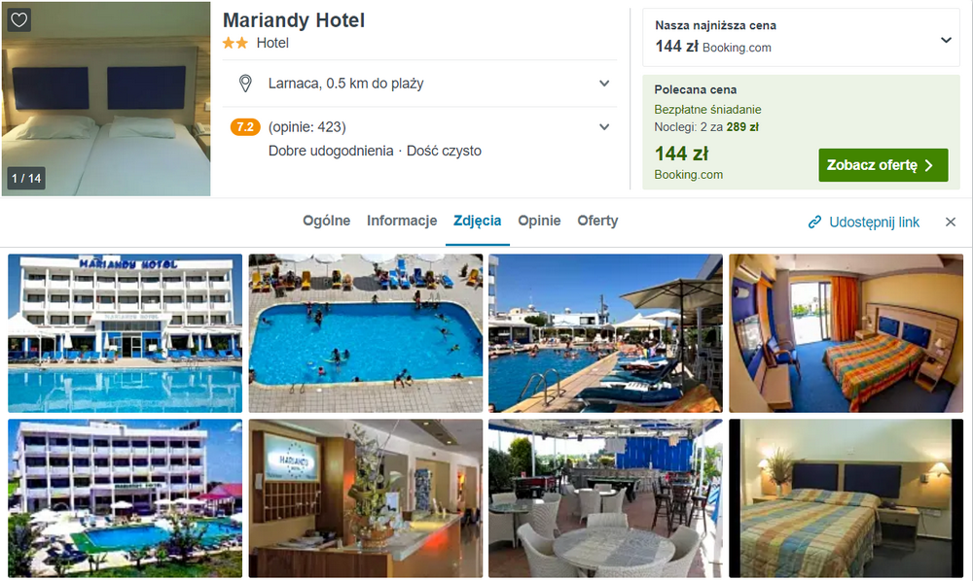The image size is (973, 581).
Task: Expand the reviews section chevron
Action: tap(604, 127)
